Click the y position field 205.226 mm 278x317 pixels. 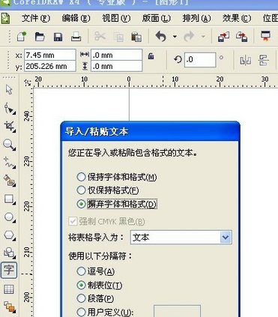pyautogui.click(x=50, y=66)
